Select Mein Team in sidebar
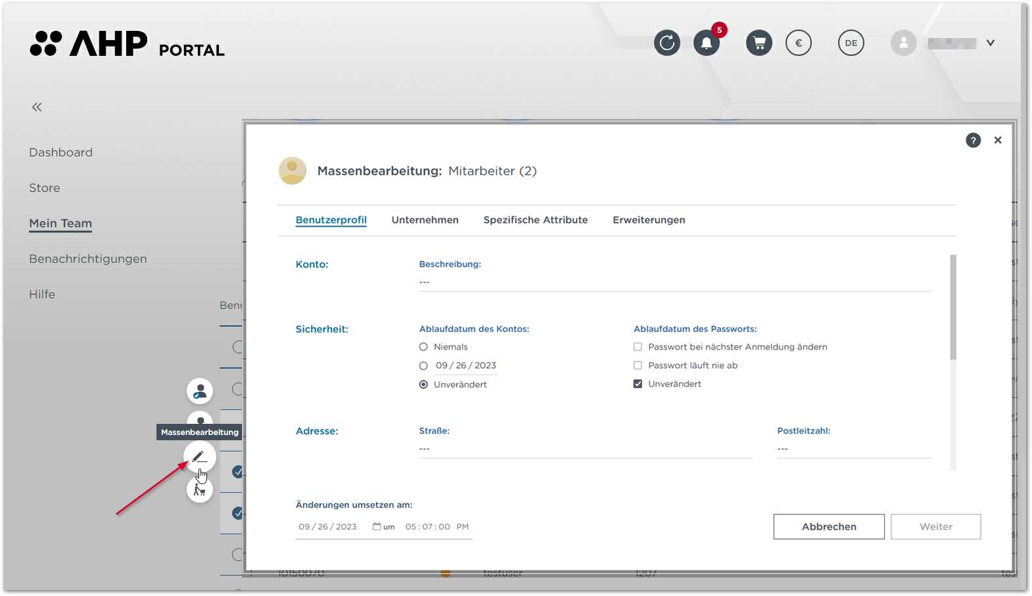1032x596 pixels. point(60,223)
